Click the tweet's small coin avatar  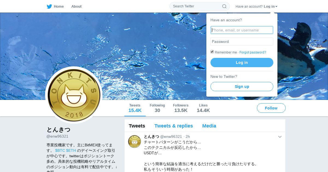(x=134, y=141)
